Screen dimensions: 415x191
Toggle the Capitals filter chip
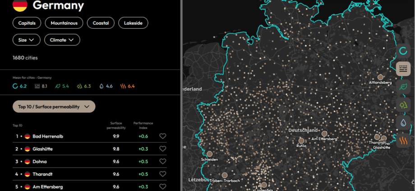(x=27, y=23)
